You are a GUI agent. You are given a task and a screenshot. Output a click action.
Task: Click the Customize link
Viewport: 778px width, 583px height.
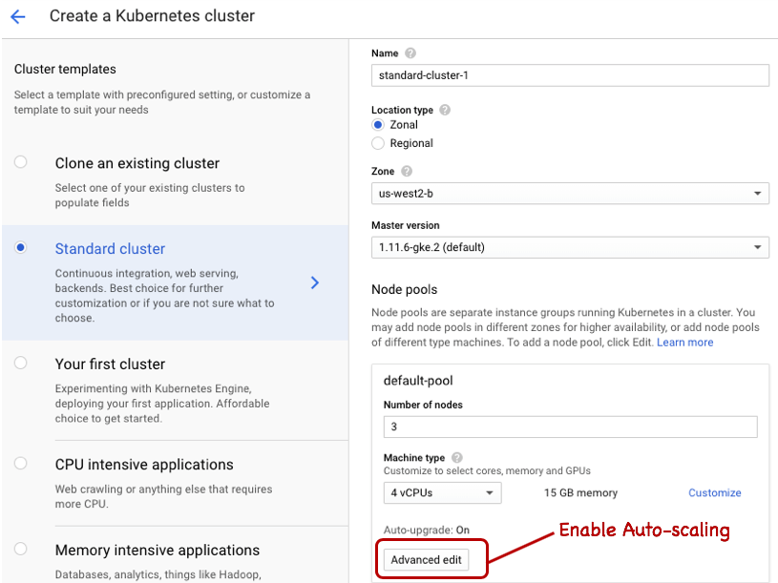click(x=714, y=492)
